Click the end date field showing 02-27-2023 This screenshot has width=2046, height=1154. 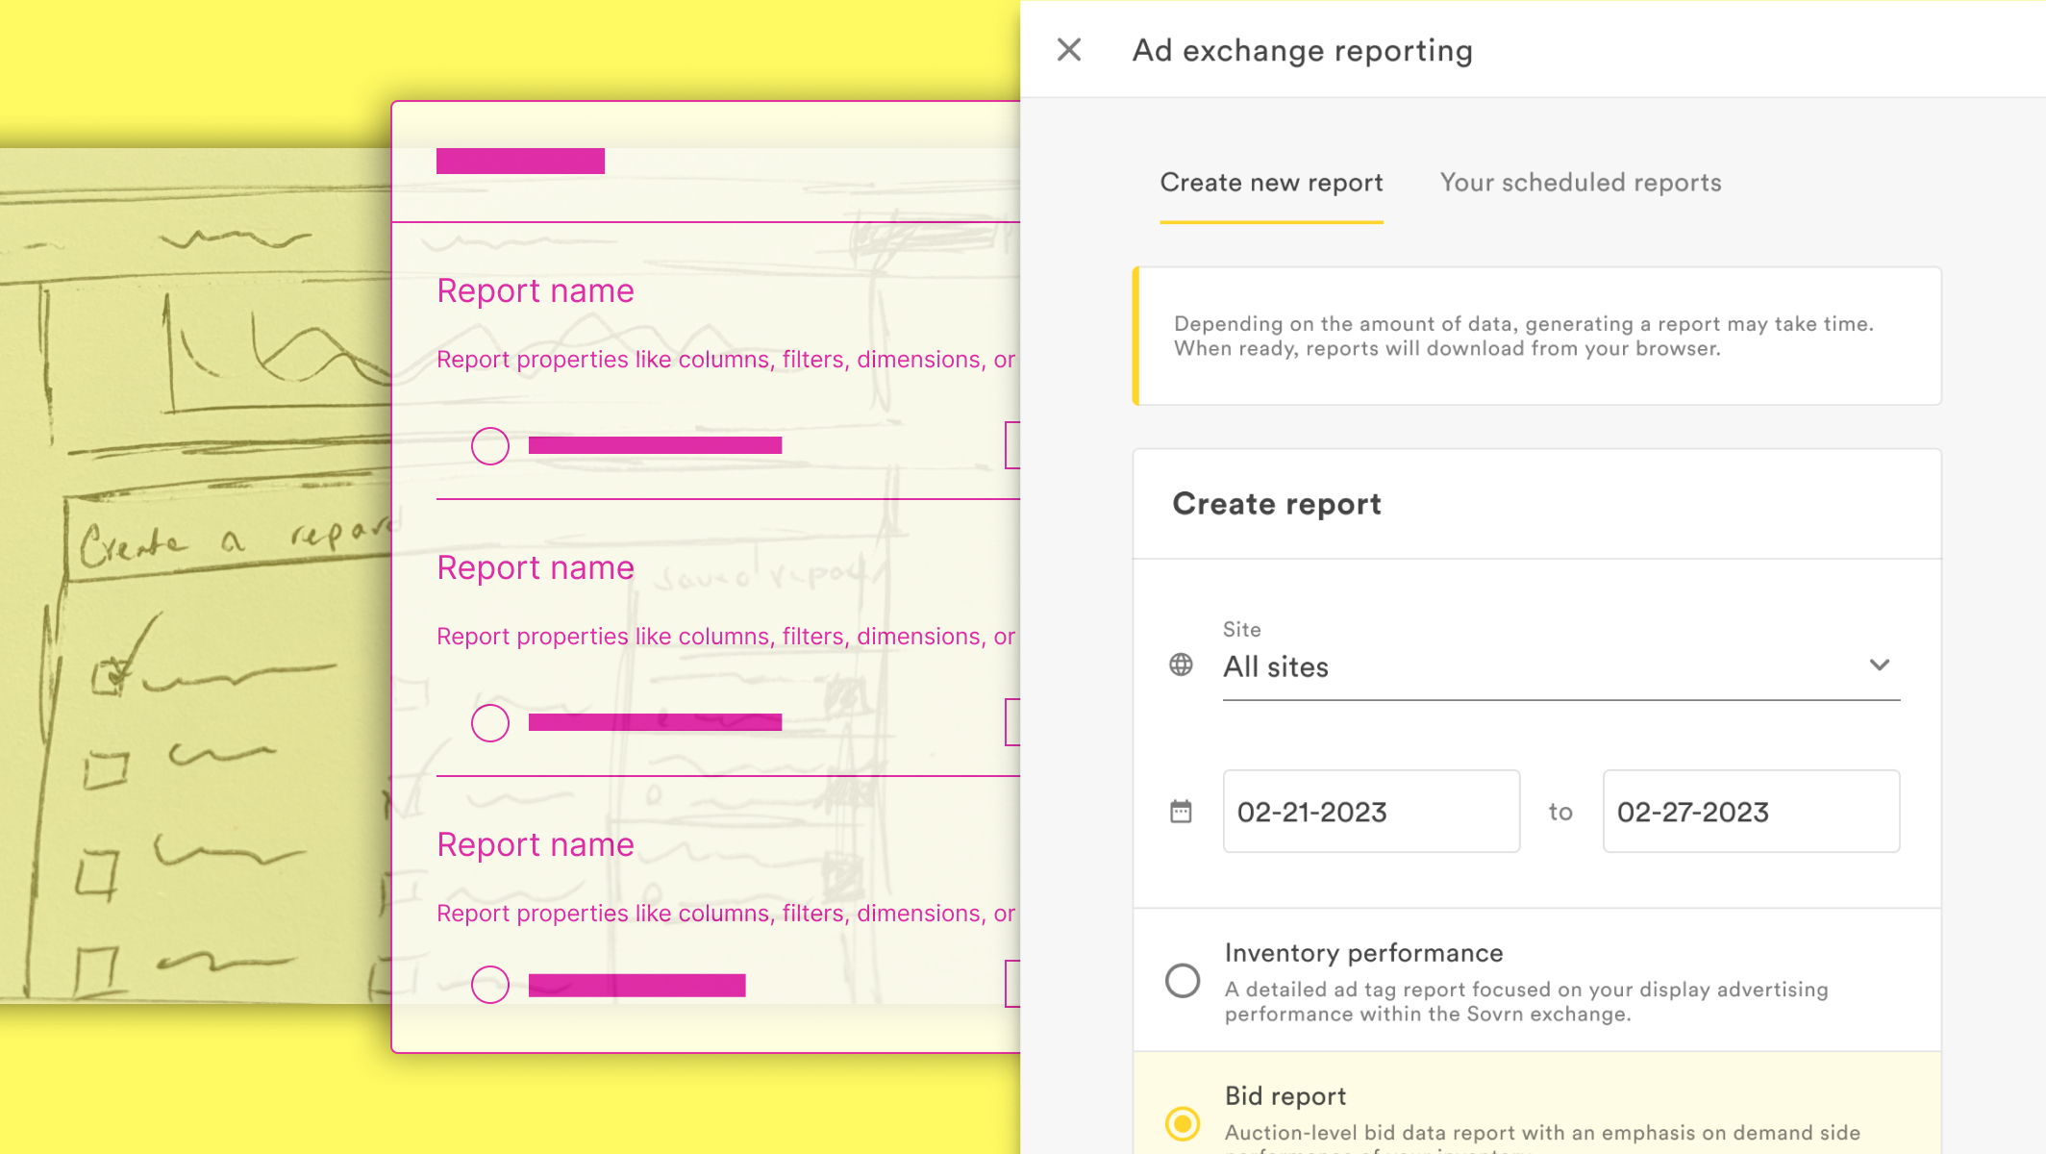coord(1750,811)
